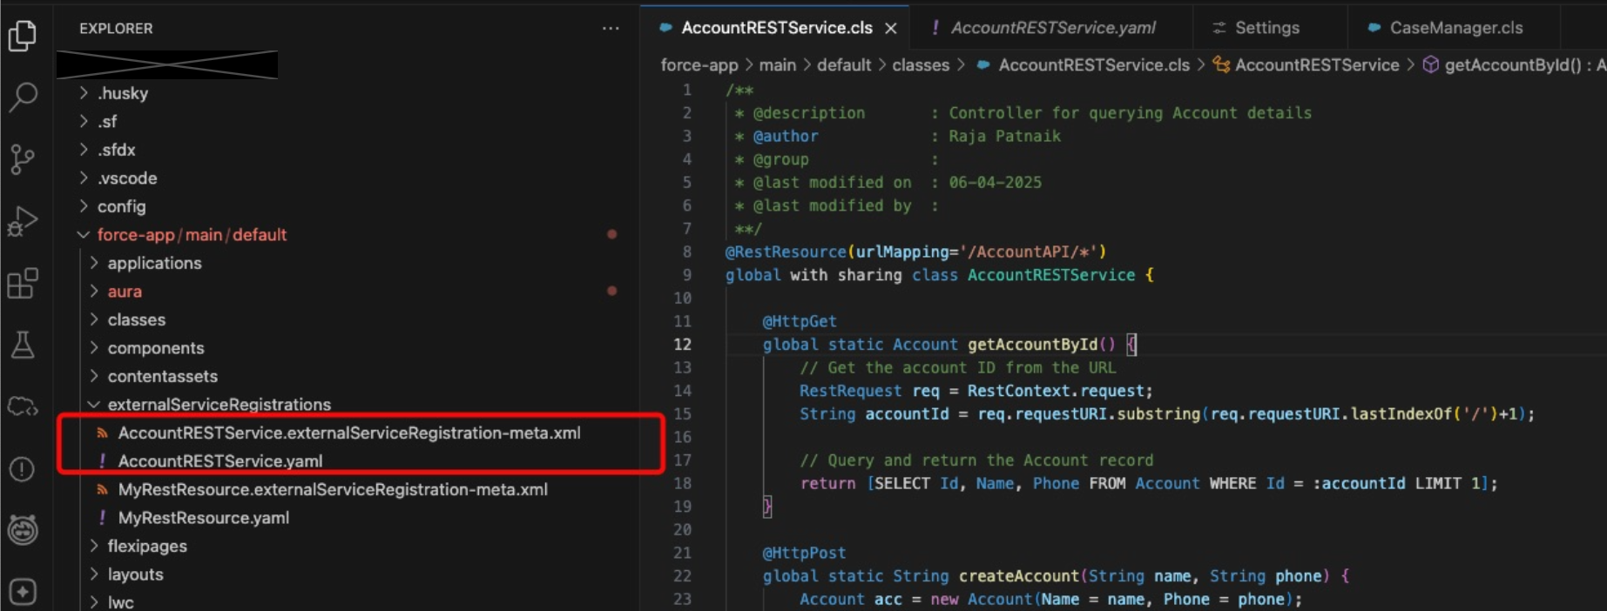Open Explorer more actions ellipsis
The image size is (1607, 611).
611,29
